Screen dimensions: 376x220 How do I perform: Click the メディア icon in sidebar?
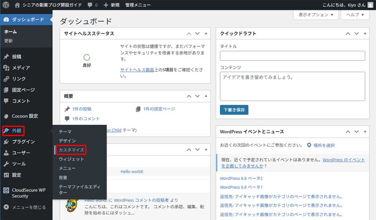[x=6, y=68]
